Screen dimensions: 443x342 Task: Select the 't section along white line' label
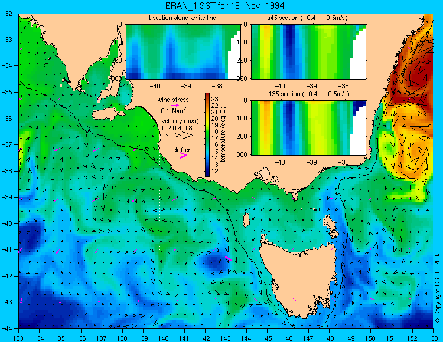[x=183, y=18]
